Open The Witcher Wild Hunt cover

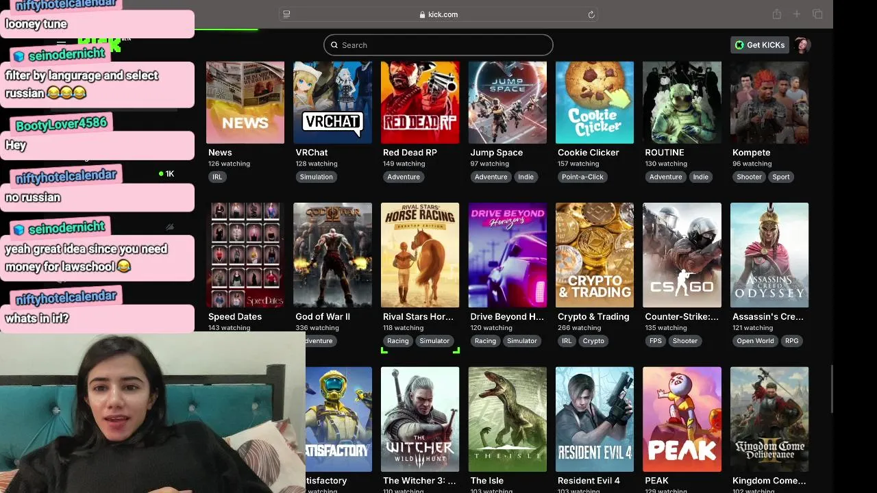pyautogui.click(x=420, y=419)
